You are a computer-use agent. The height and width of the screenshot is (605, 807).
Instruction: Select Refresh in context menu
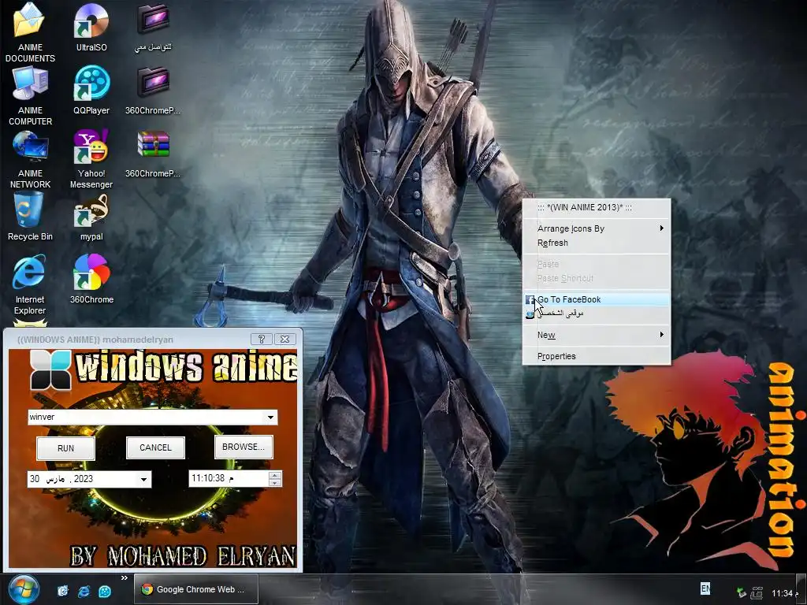point(597,243)
